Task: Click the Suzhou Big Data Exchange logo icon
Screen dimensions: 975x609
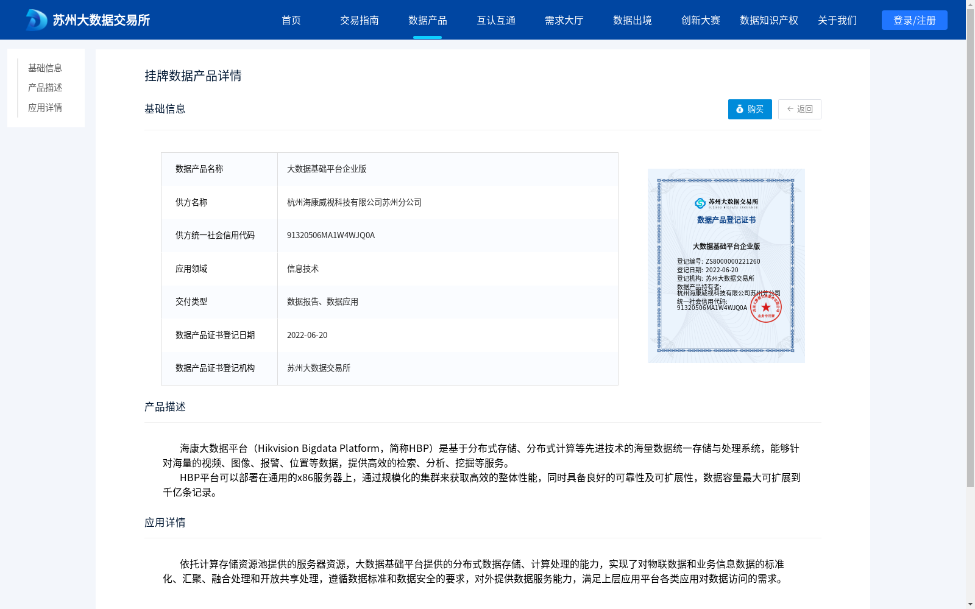Action: (x=37, y=20)
